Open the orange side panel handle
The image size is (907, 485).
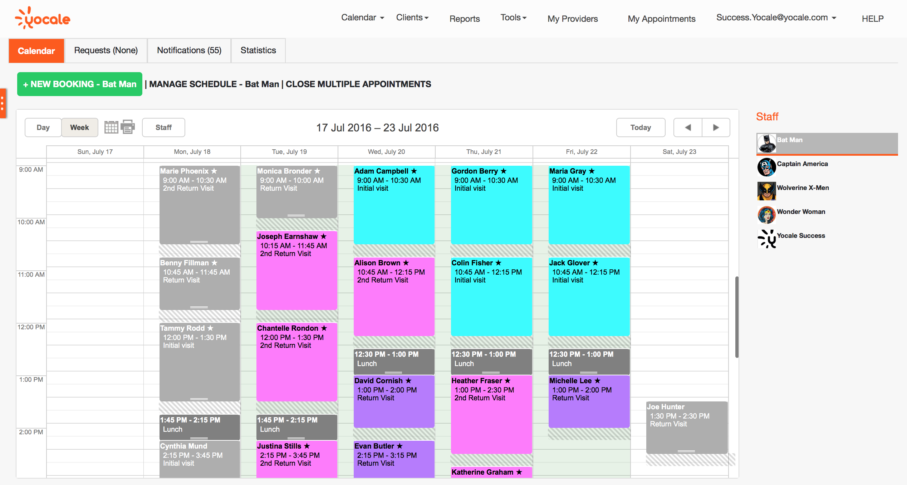3,104
